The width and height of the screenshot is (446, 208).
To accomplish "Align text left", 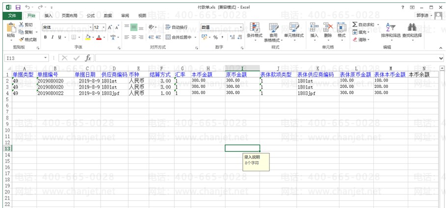I will point(127,37).
